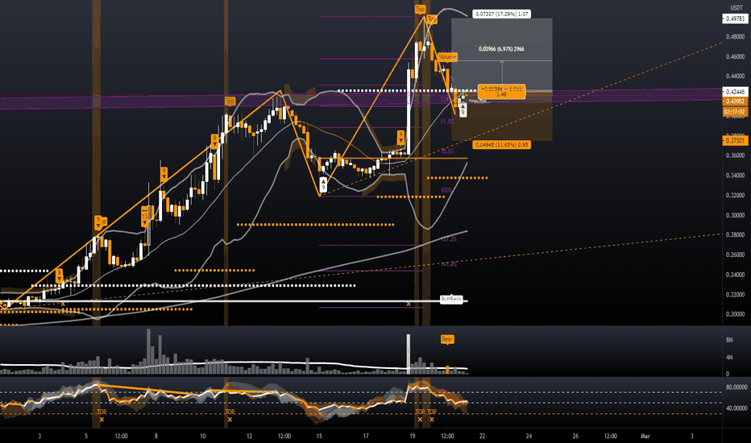Click the 100% Fibonacci level label
The image size is (751, 443).
446,191
